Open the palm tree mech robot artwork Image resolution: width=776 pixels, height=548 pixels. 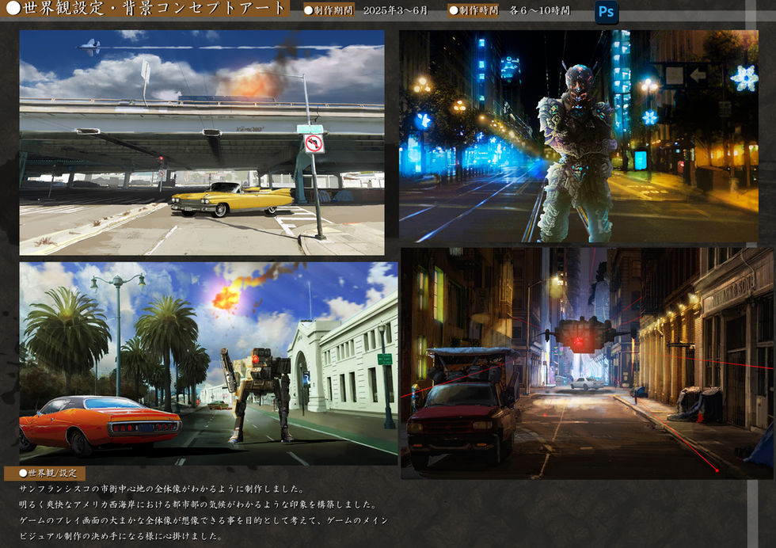[208, 363]
